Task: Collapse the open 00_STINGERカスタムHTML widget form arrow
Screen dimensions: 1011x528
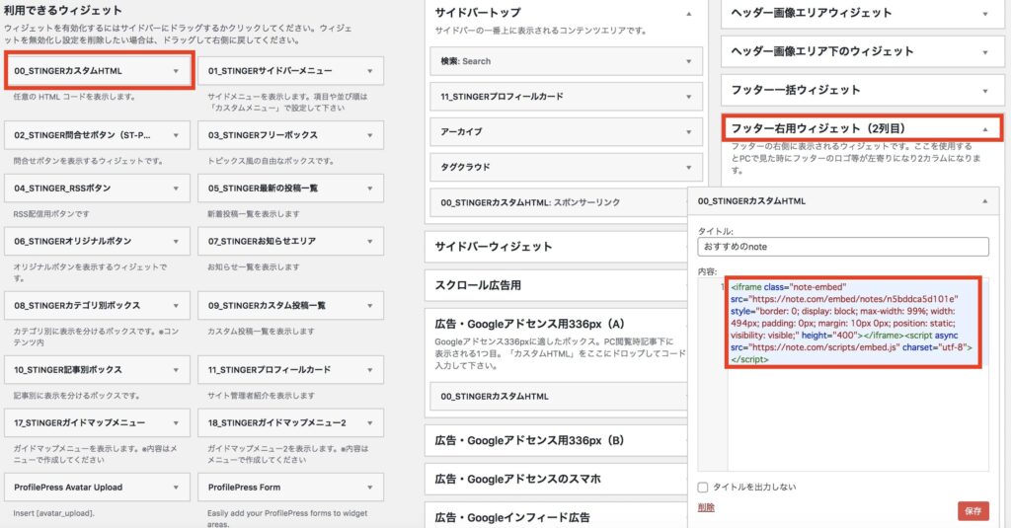Action: click(985, 201)
